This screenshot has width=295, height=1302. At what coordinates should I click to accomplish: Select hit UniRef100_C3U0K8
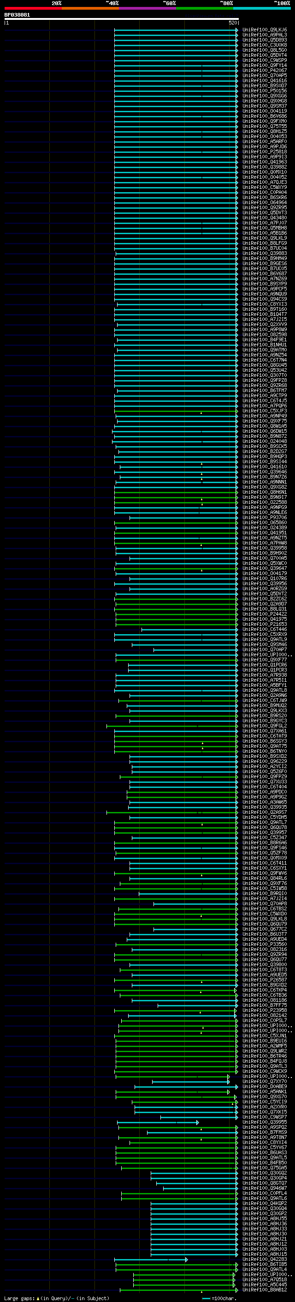(x=265, y=45)
